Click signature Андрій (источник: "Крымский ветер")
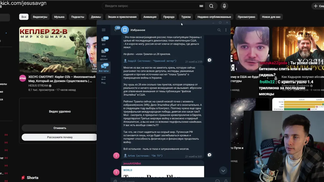This screenshot has width=324, height=182. (x=150, y=61)
